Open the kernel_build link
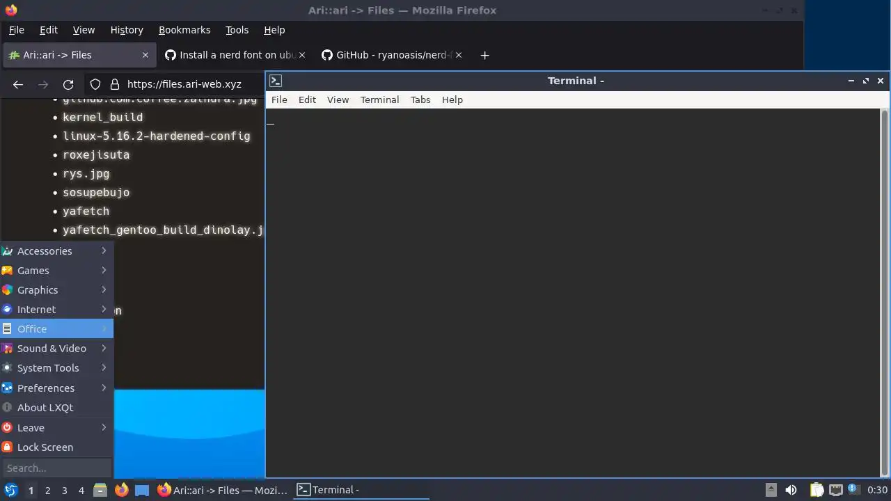891x501 pixels. 103,118
